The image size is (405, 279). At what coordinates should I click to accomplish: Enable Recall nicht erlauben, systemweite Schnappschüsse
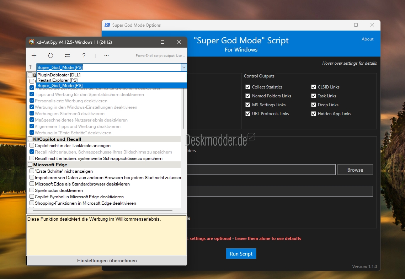32,158
